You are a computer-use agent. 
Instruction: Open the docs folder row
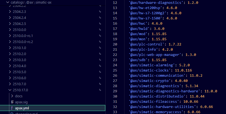click(53, 96)
